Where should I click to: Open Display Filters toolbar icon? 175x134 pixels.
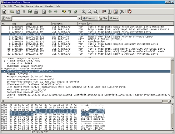click(110, 11)
